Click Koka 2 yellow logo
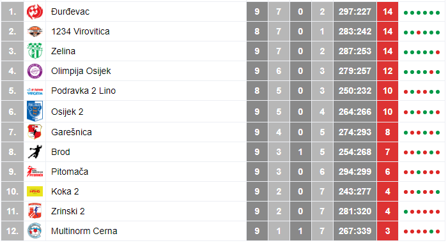Image resolution: width=448 pixels, height=243 pixels. pos(35,191)
